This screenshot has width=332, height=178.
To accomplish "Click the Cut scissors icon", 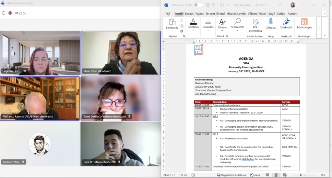I will 182,20.
